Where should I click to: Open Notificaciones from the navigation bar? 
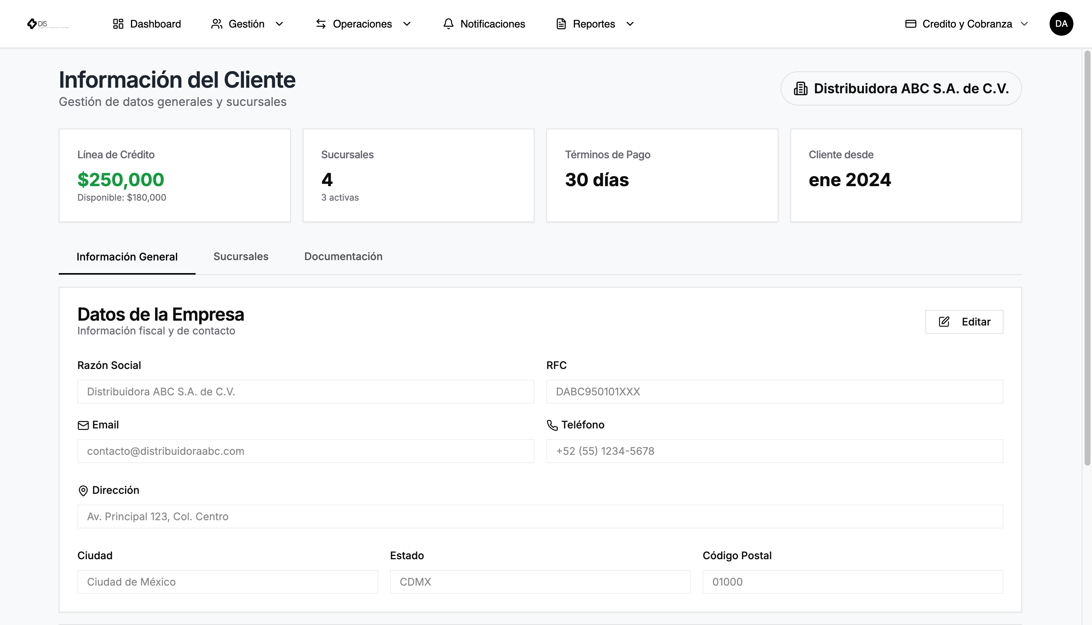pyautogui.click(x=484, y=24)
